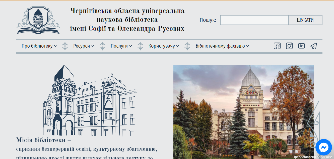Open the Instagram icon in the navigation bar
The image size is (334, 159).
pos(289,46)
